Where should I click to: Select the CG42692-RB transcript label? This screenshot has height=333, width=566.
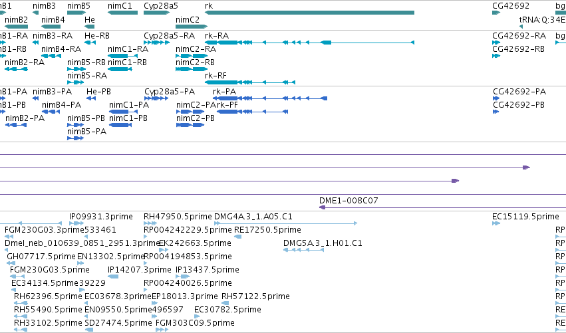point(518,49)
